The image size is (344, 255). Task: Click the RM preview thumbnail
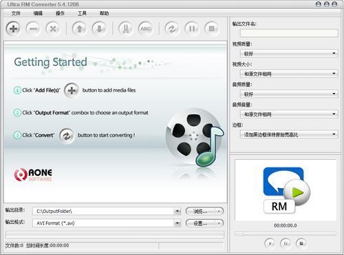286,190
